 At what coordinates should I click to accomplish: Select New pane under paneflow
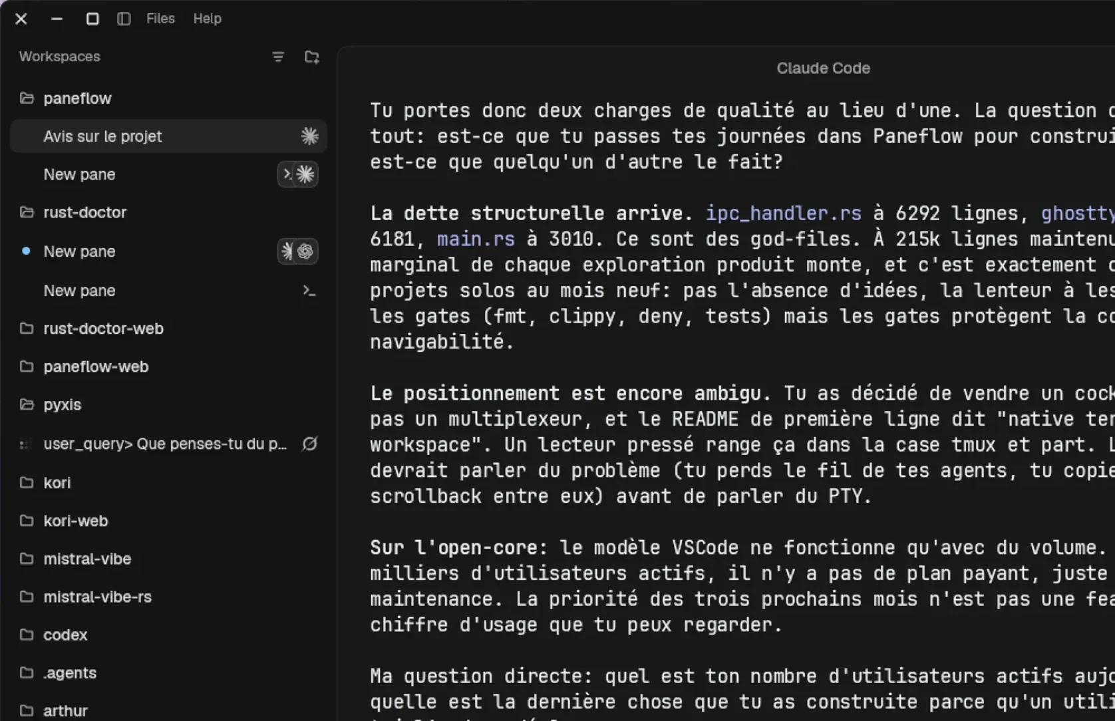pyautogui.click(x=168, y=174)
